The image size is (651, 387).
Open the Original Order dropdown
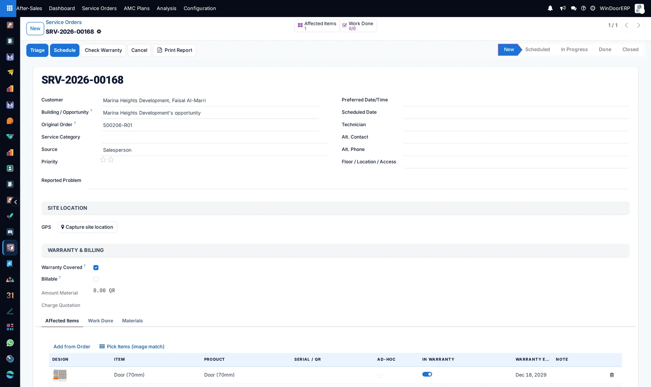click(x=211, y=125)
